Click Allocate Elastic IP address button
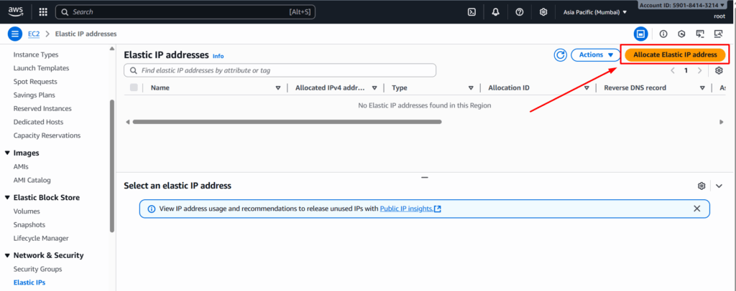 [675, 54]
